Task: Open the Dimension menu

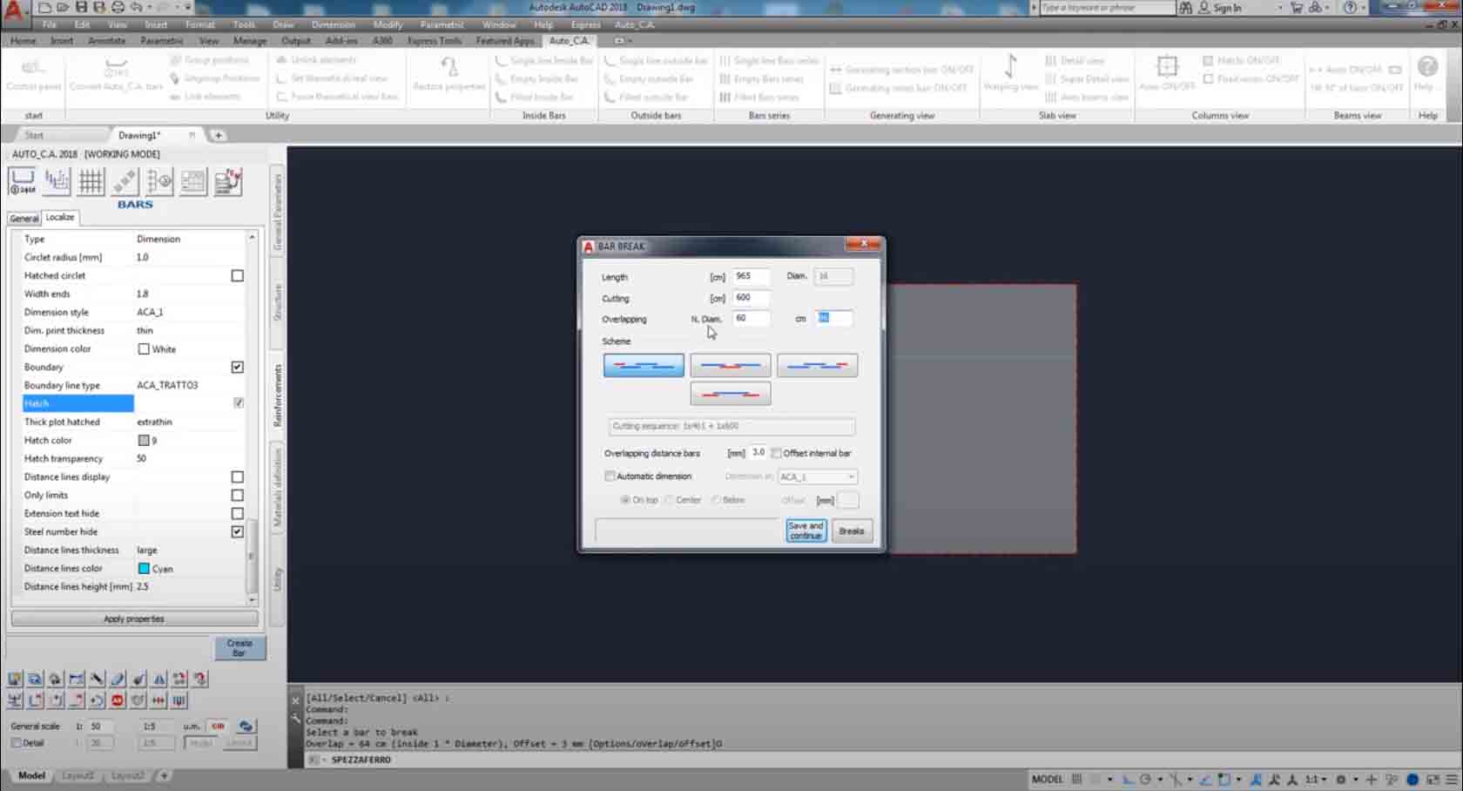Action: tap(333, 24)
